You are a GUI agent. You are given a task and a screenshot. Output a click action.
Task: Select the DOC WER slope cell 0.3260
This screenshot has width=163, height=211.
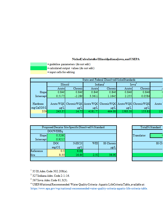(x=56, y=135)
